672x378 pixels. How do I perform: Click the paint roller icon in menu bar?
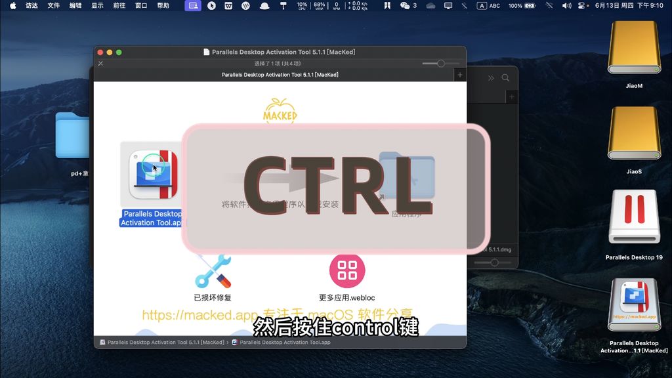coord(283,5)
